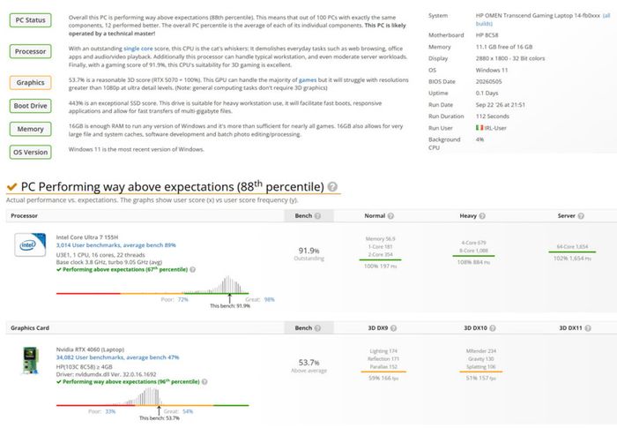The image size is (617, 428).
Task: Click the HP OMEN Transcend system name
Action: pyautogui.click(x=538, y=16)
